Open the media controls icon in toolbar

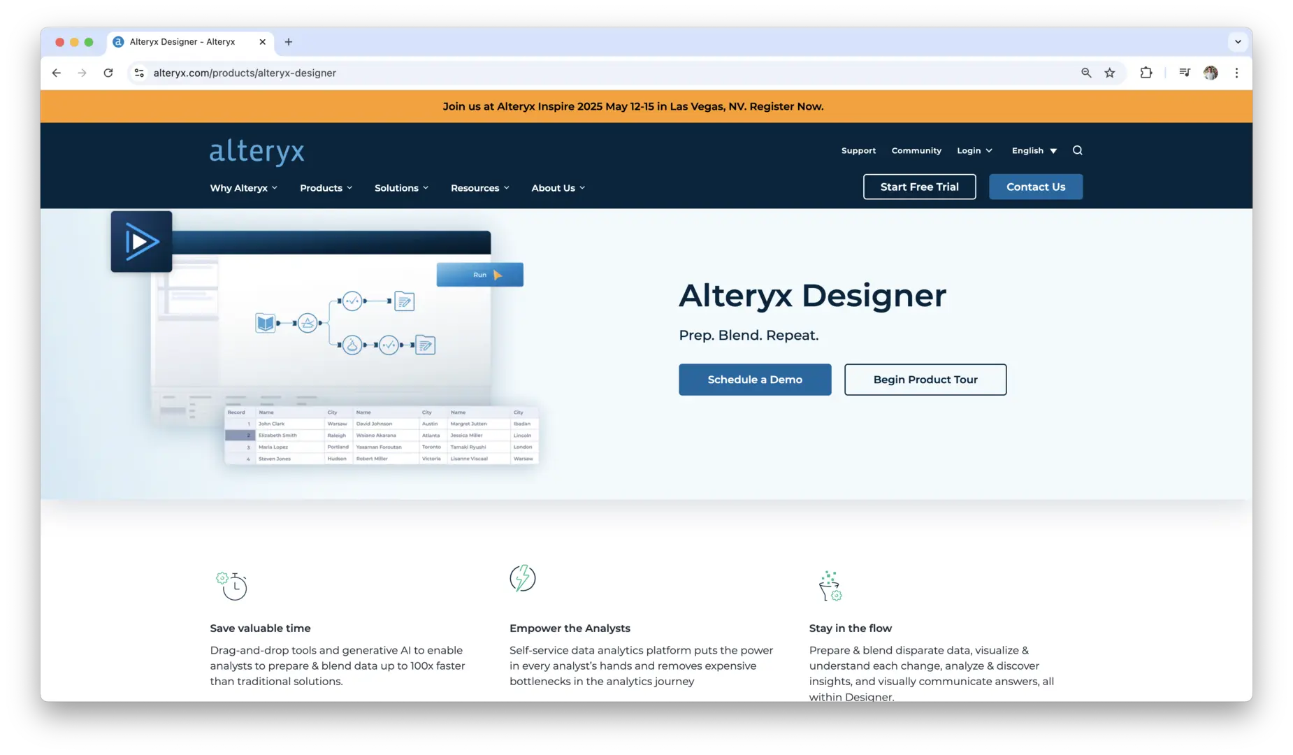[x=1185, y=73]
